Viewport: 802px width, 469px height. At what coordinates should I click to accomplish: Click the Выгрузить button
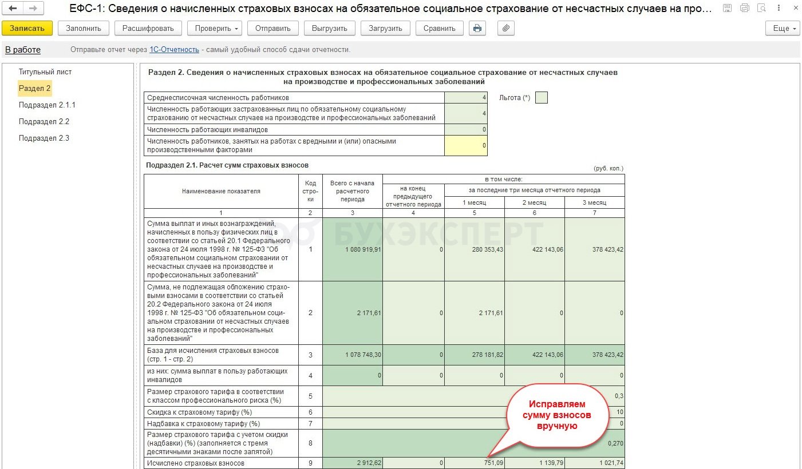click(330, 28)
